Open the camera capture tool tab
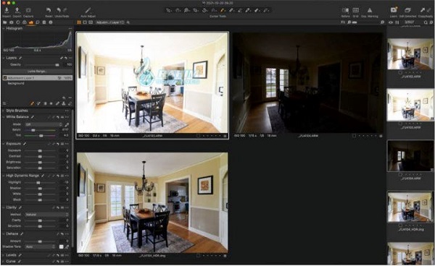The image size is (435, 266). click(12, 22)
